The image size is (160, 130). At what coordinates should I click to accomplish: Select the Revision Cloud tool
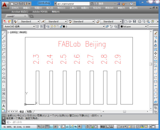click(4, 61)
